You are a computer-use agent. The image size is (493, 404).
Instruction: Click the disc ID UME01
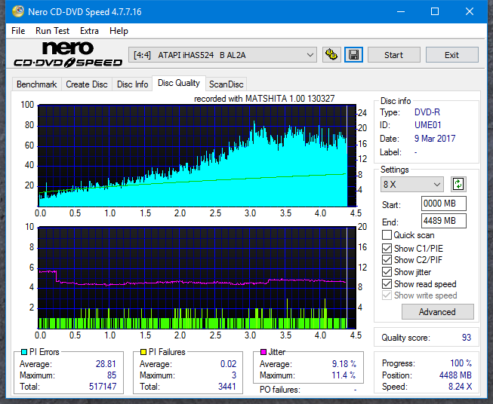427,125
